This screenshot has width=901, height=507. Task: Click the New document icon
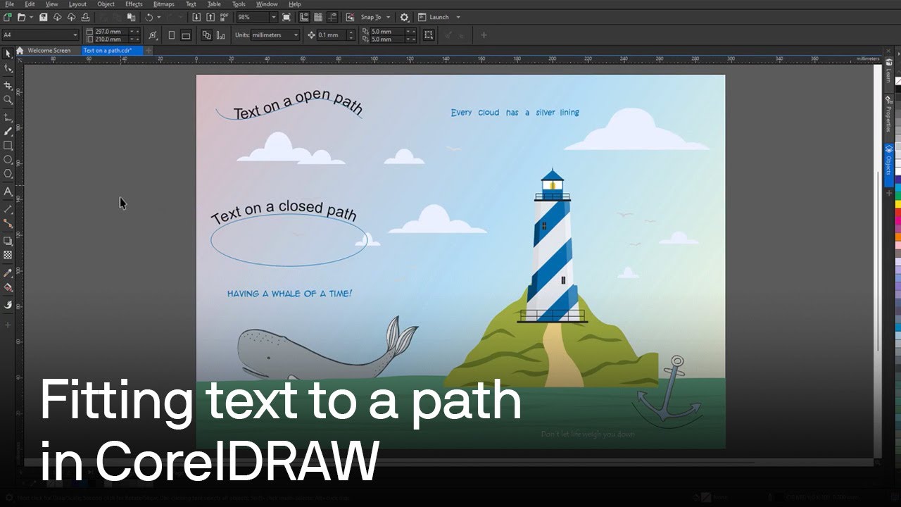pos(7,17)
